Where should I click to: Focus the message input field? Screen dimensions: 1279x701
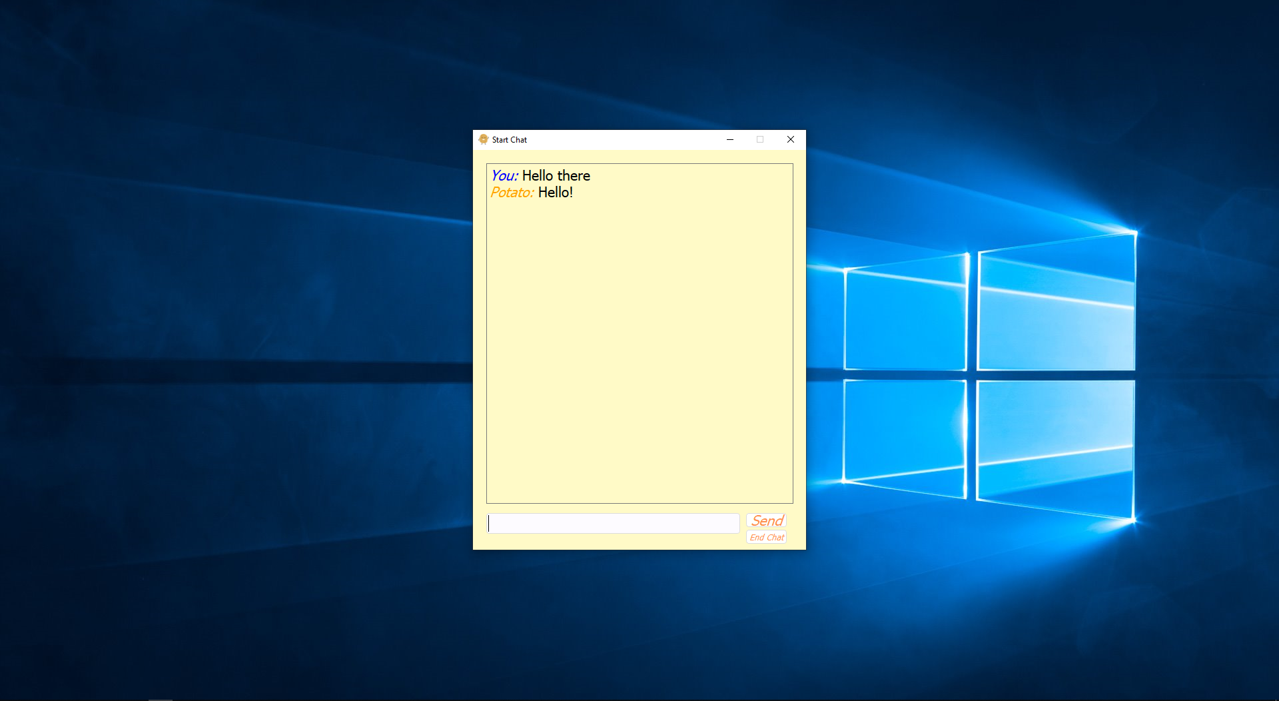(613, 523)
